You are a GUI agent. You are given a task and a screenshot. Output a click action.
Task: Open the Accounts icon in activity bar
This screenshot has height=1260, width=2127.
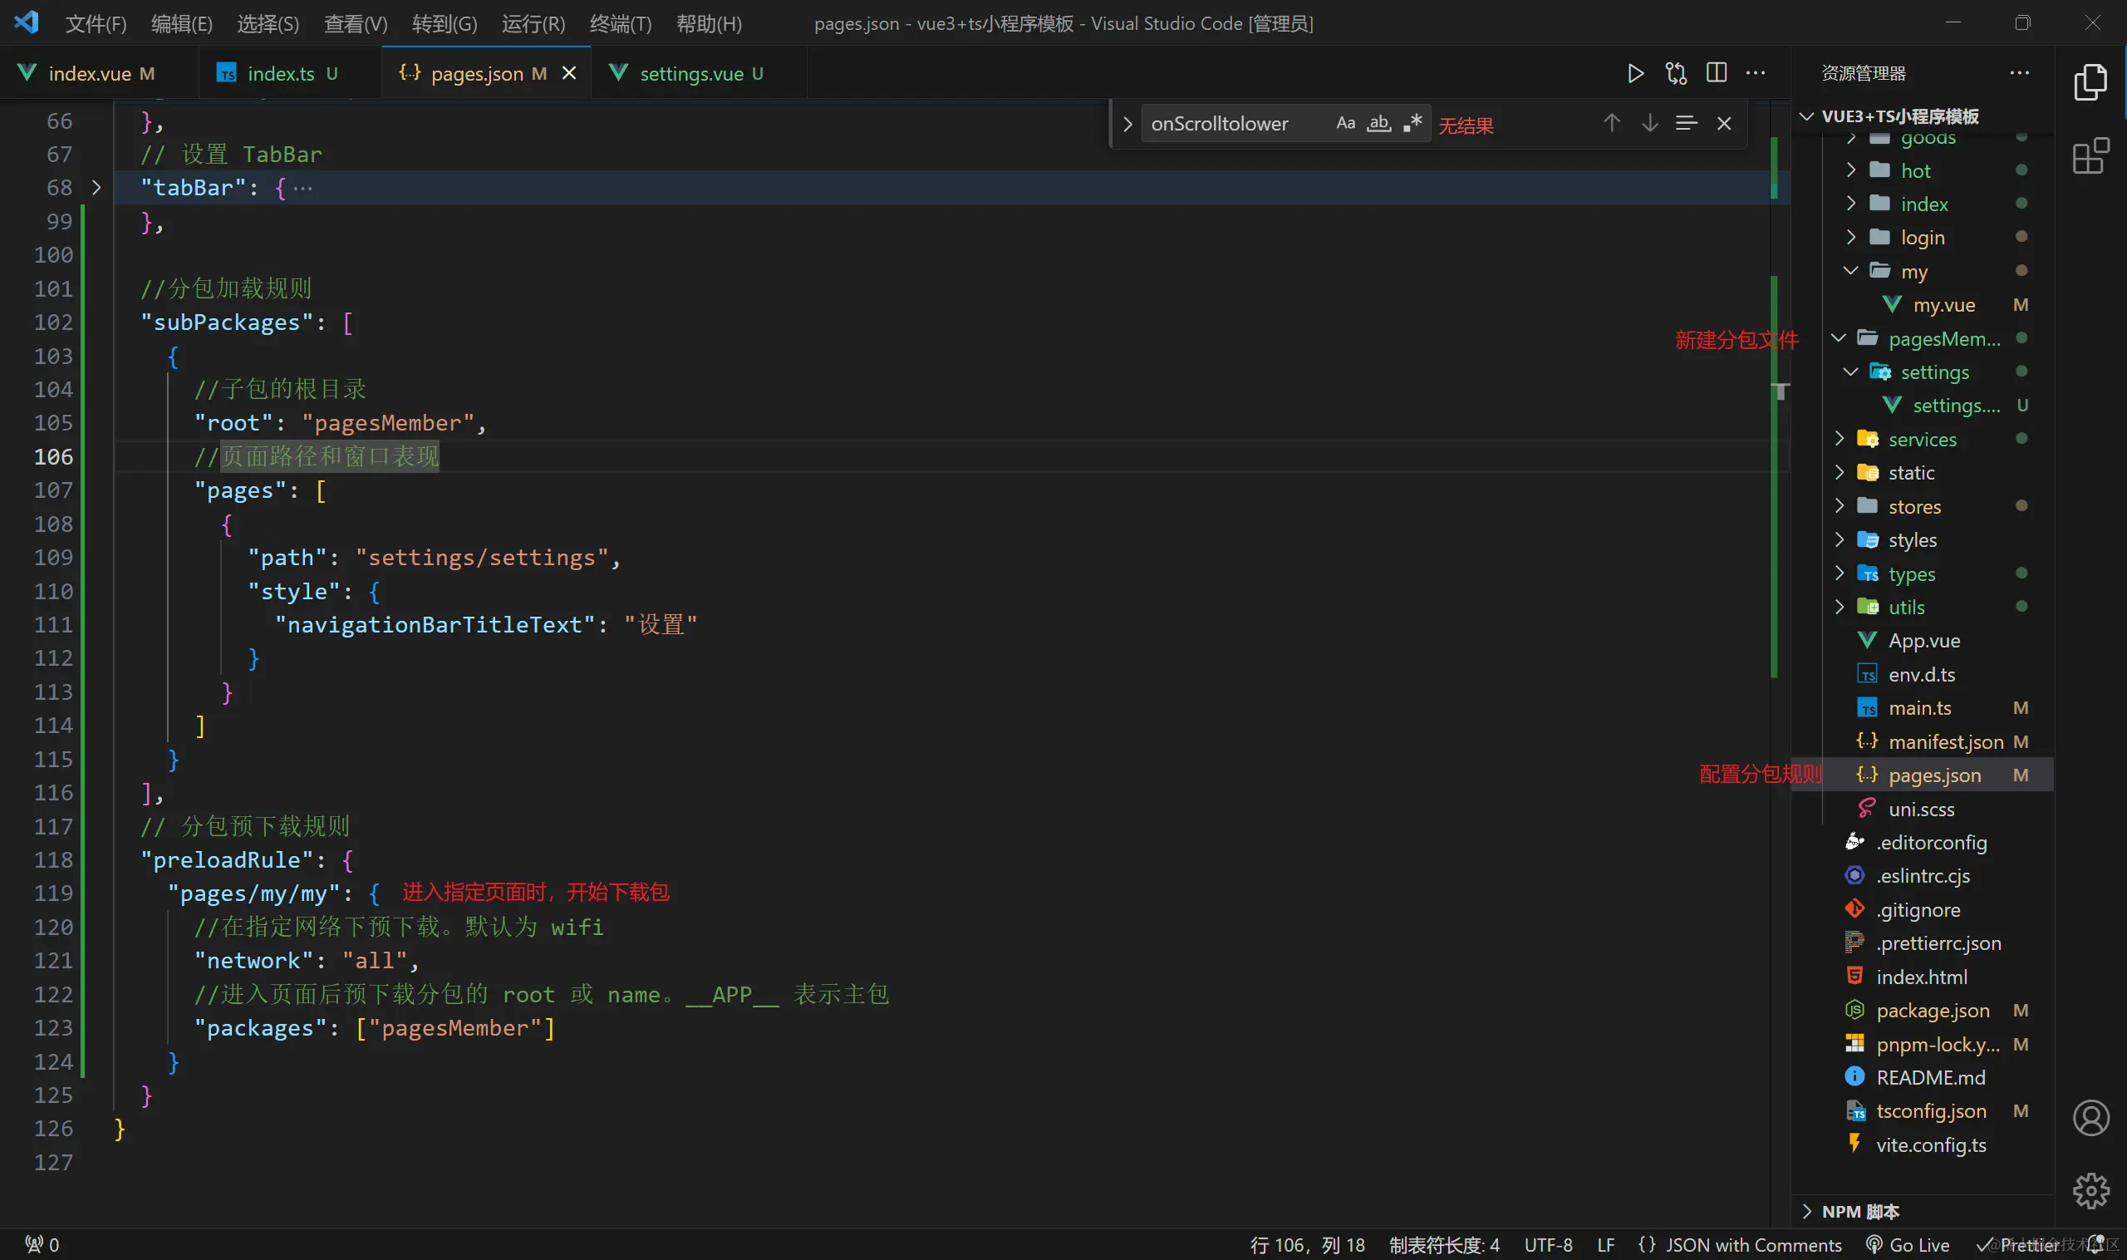2090,1117
